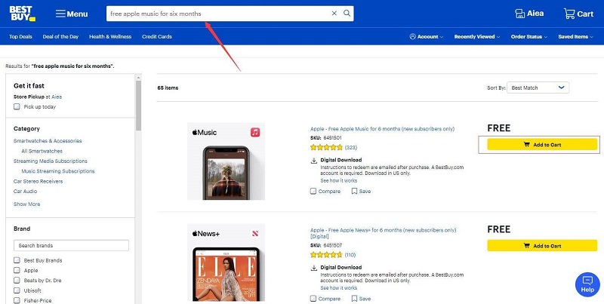This screenshot has width=604, height=304.
Task: Tick the Beats by Dr. Dre checkbox
Action: 17,280
